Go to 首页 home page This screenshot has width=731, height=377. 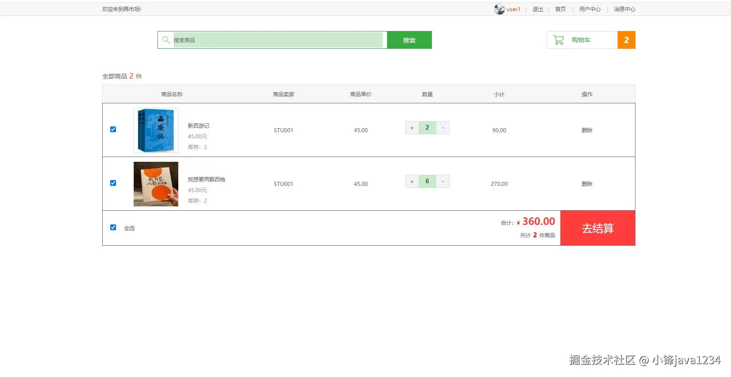tap(560, 9)
